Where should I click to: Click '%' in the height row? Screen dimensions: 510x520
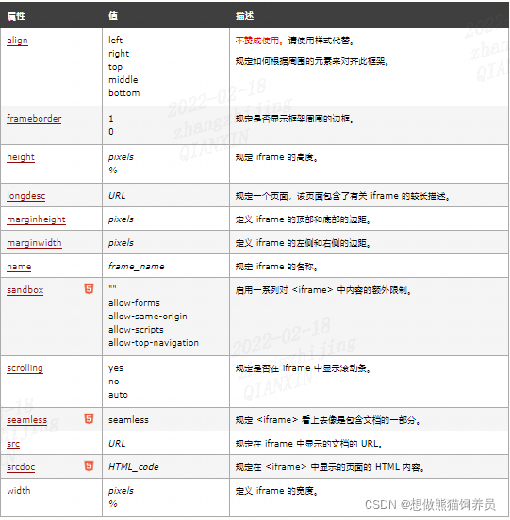click(x=113, y=171)
